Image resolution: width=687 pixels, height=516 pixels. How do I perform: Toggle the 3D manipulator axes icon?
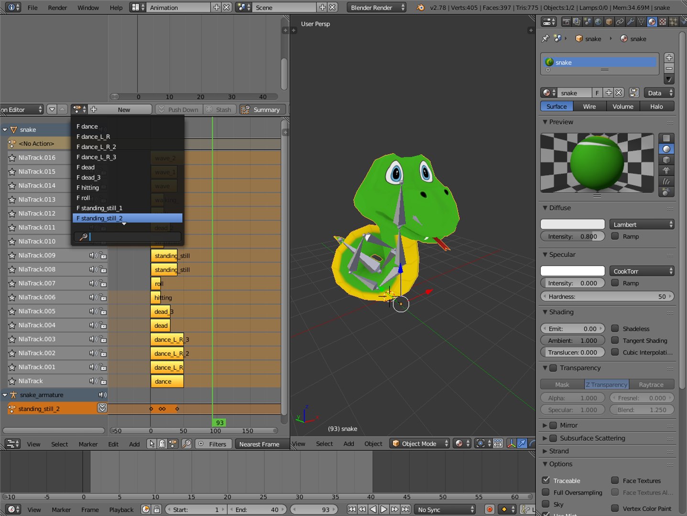(x=511, y=443)
